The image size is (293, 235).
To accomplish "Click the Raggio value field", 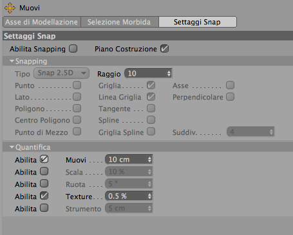I will [x=146, y=74].
